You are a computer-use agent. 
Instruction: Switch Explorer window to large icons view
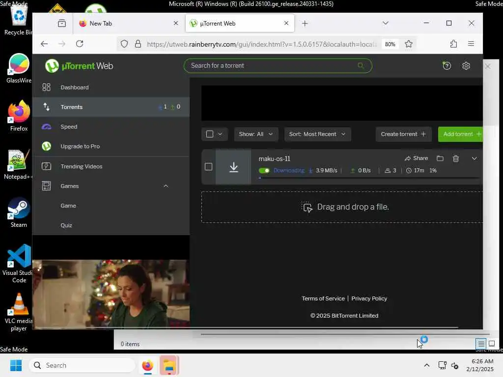click(491, 344)
